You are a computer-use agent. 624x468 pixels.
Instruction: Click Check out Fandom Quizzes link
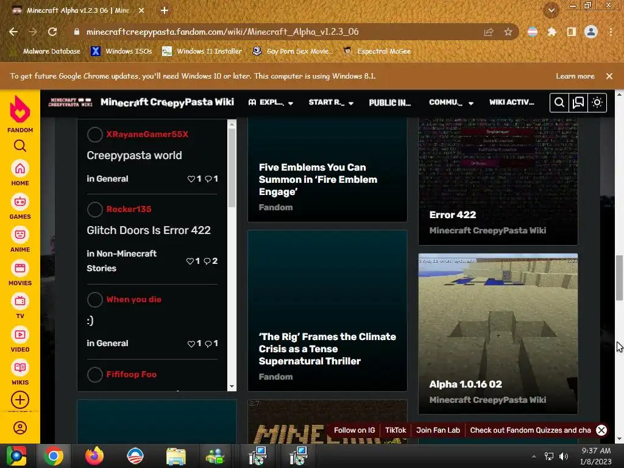[x=530, y=430]
